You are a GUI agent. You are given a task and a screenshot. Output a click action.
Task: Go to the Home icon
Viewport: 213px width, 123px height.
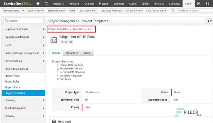pos(38,4)
